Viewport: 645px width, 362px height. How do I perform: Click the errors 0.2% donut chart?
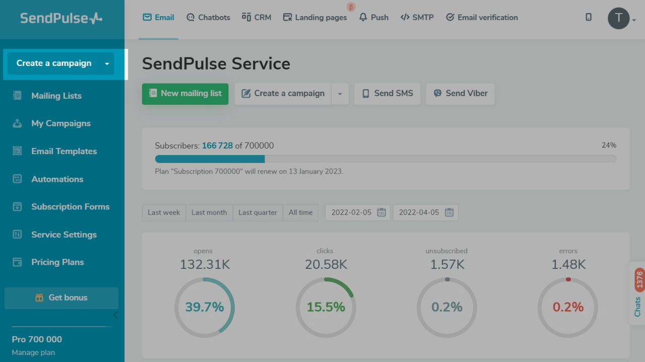(x=568, y=307)
